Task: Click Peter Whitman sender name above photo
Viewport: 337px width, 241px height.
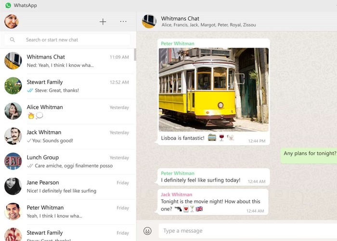Action: pyautogui.click(x=178, y=43)
